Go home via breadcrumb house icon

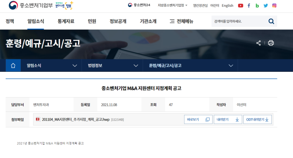[x=13, y=65]
